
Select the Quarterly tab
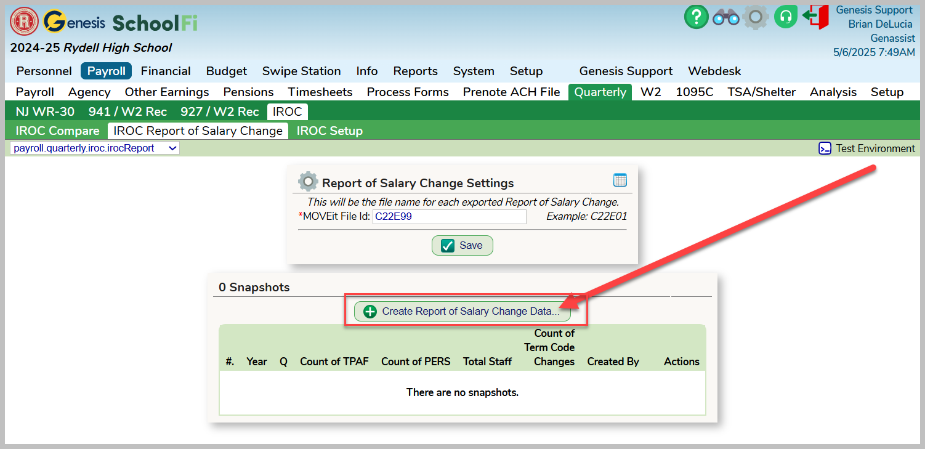(600, 92)
